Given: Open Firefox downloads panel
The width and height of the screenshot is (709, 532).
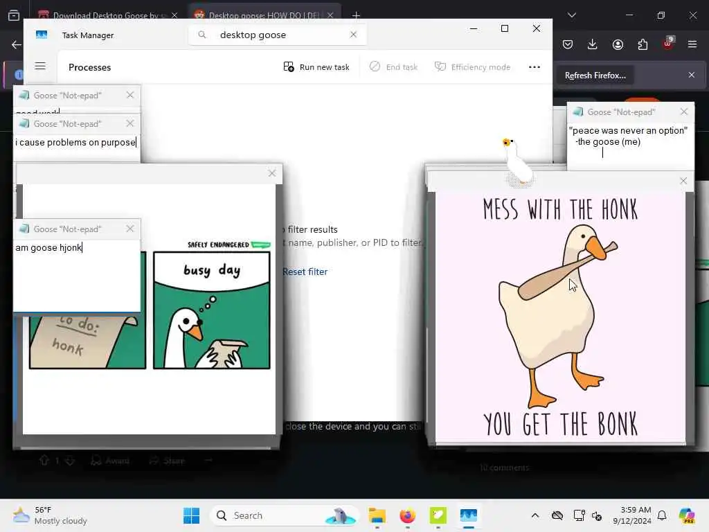Looking at the screenshot, I should [x=593, y=44].
